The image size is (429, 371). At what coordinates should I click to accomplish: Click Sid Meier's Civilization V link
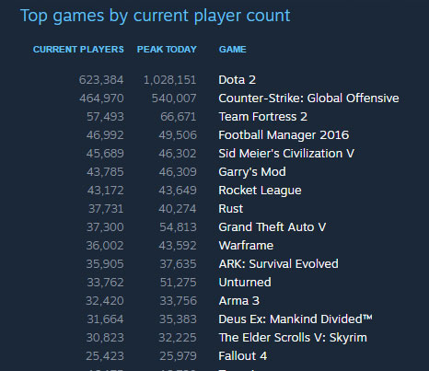point(286,154)
